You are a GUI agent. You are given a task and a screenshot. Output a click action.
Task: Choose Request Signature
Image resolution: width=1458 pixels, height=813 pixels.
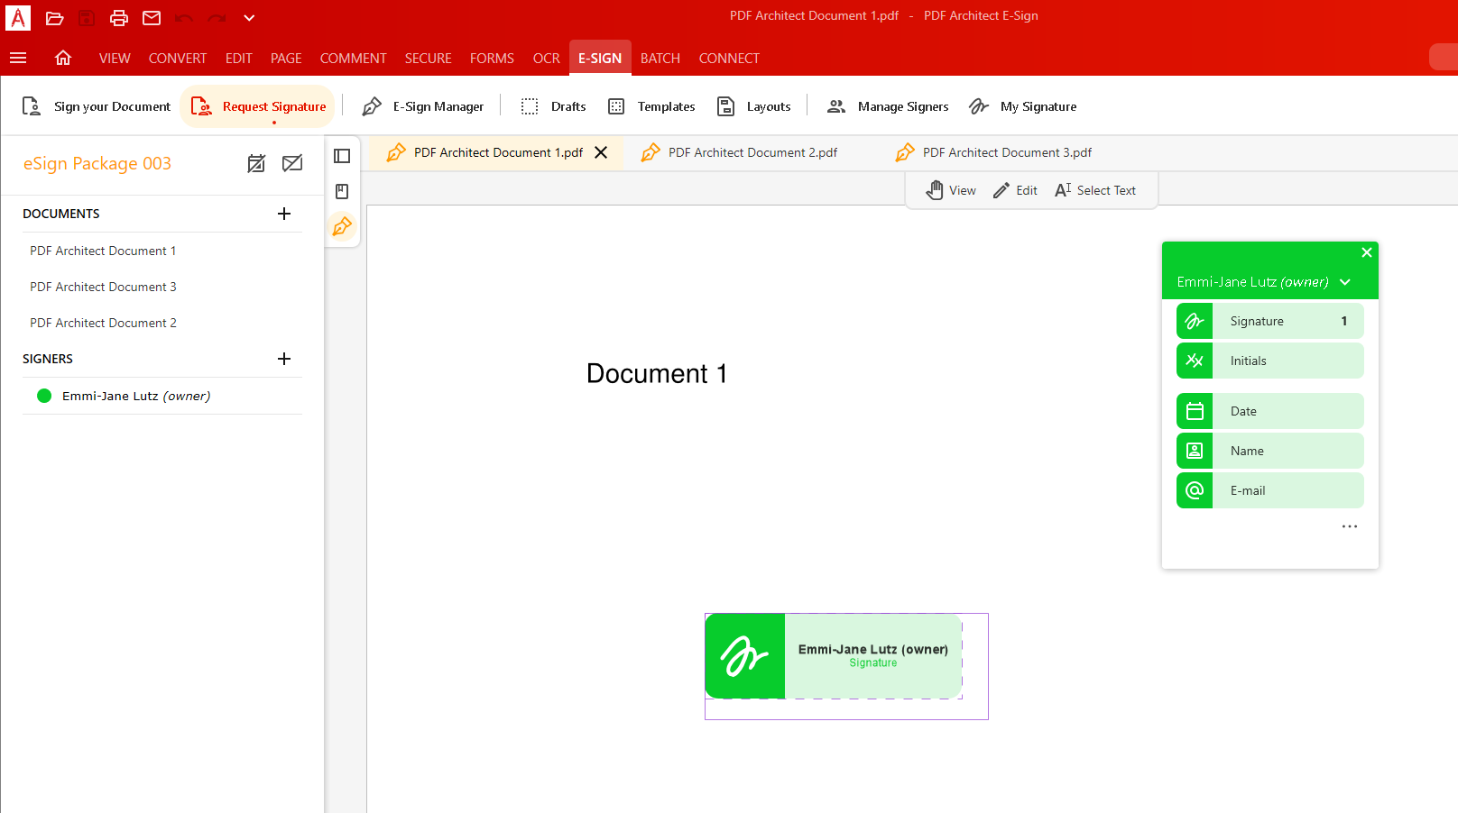[258, 106]
